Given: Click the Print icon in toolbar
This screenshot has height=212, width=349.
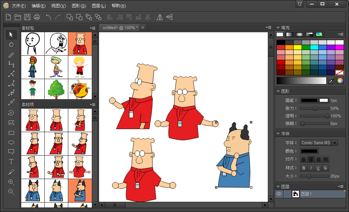Looking at the screenshot, I should coord(37,17).
